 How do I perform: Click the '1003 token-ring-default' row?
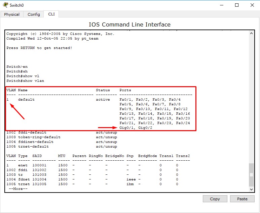point(62,137)
